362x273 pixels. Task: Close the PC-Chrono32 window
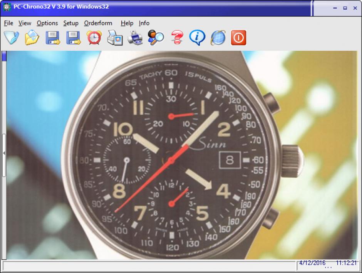355,8
